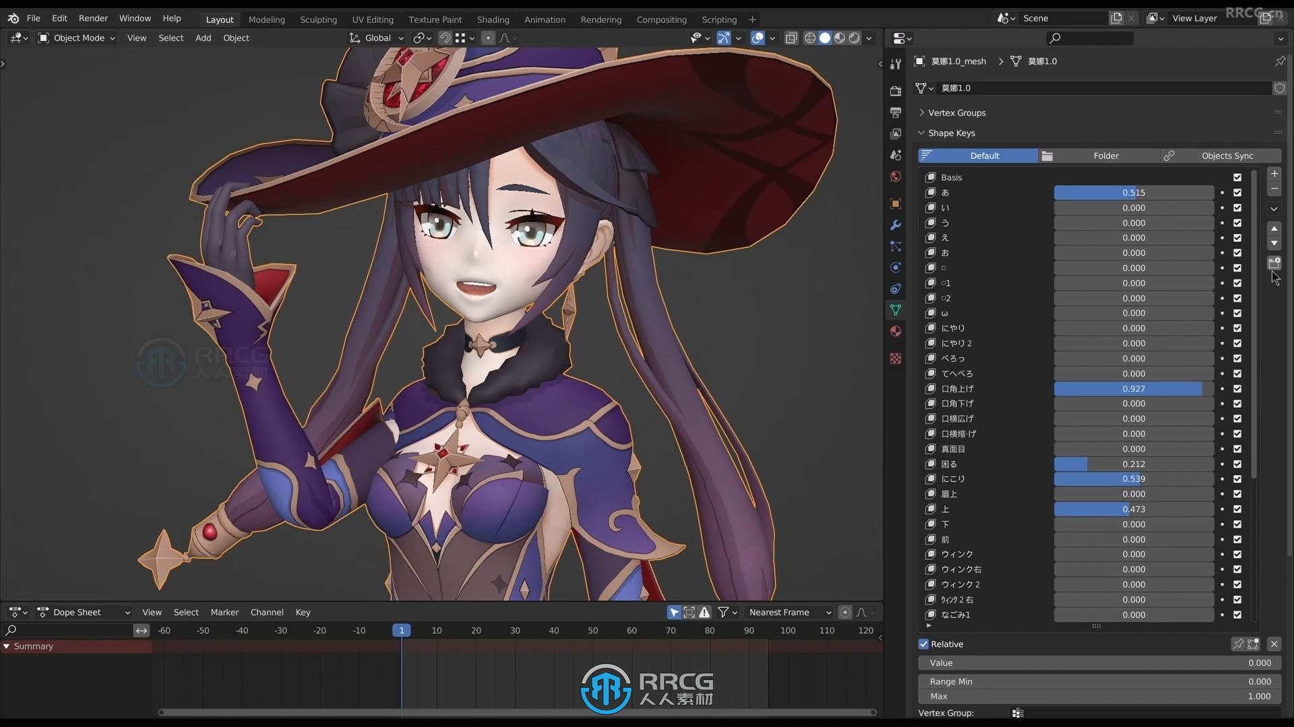This screenshot has height=727, width=1294.
Task: Open the File menu
Action: pos(33,18)
